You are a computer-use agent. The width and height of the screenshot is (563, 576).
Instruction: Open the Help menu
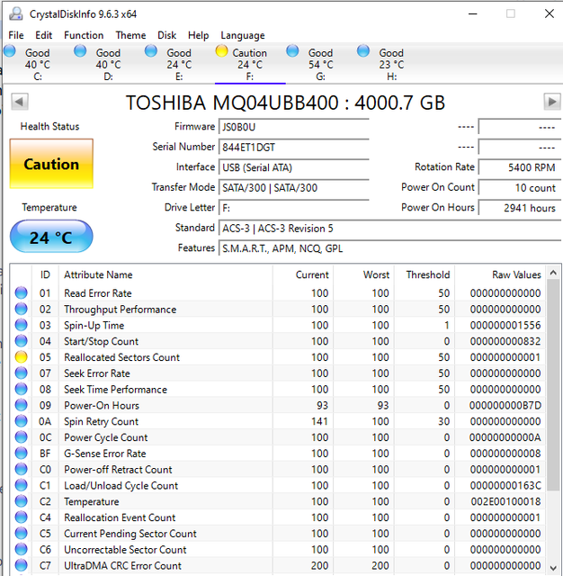click(198, 35)
